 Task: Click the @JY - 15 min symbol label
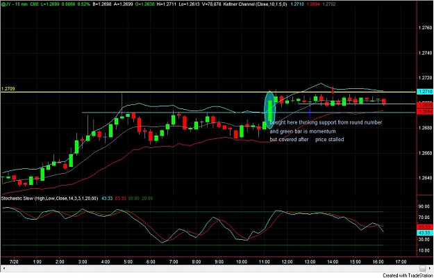coord(15,4)
